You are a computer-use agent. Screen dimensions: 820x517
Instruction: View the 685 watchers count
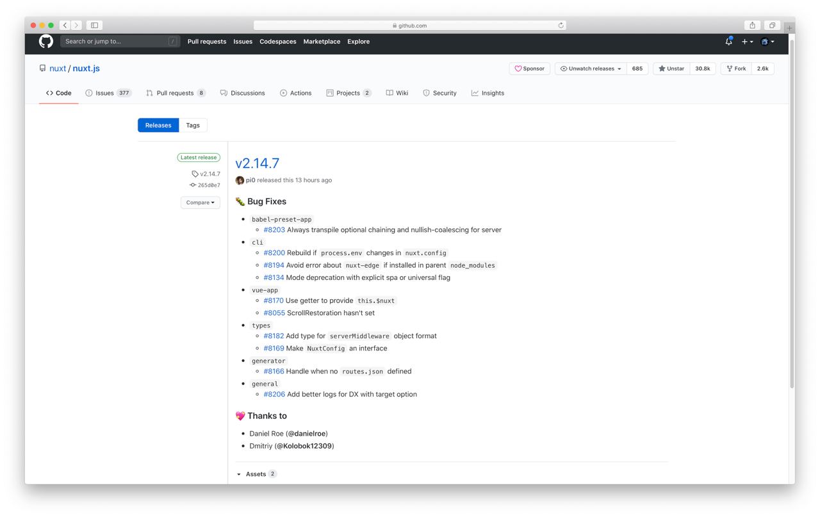[x=637, y=69]
